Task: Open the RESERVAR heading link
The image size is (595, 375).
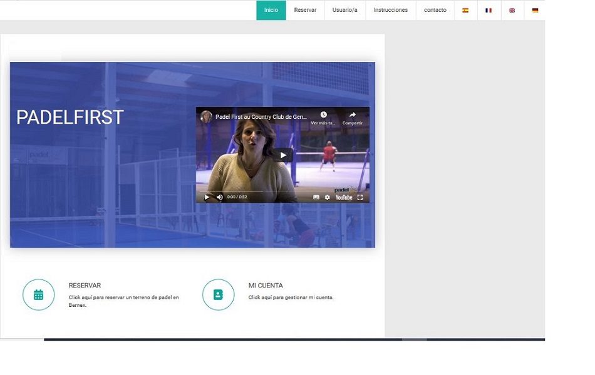Action: pyautogui.click(x=85, y=285)
